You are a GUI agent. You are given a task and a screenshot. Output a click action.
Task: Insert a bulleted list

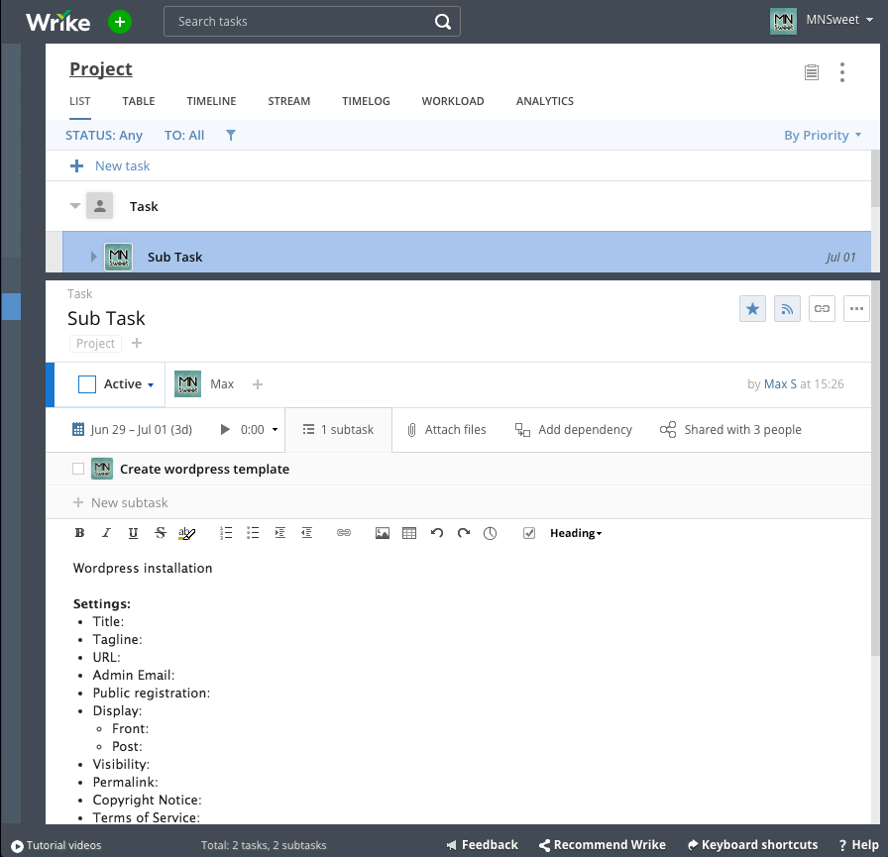[x=253, y=533]
